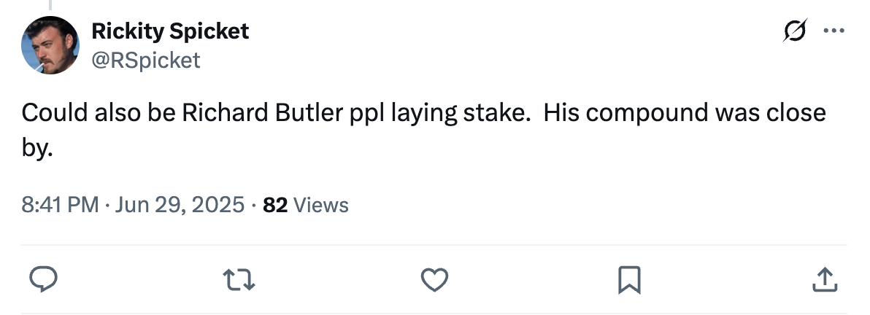Click the 8:41 PM timestamp
870x315 pixels.
tap(60, 206)
